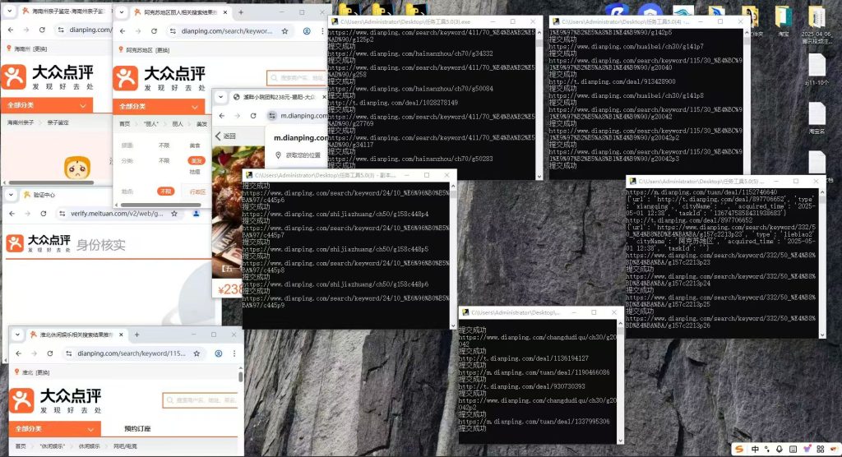Image resolution: width=842 pixels, height=457 pixels.
Task: Reload the m.dianping.com page
Action: pos(253,115)
